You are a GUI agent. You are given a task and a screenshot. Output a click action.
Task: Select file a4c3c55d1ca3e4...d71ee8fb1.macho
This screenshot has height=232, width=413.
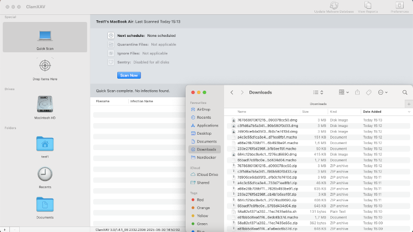[x=319, y=137]
